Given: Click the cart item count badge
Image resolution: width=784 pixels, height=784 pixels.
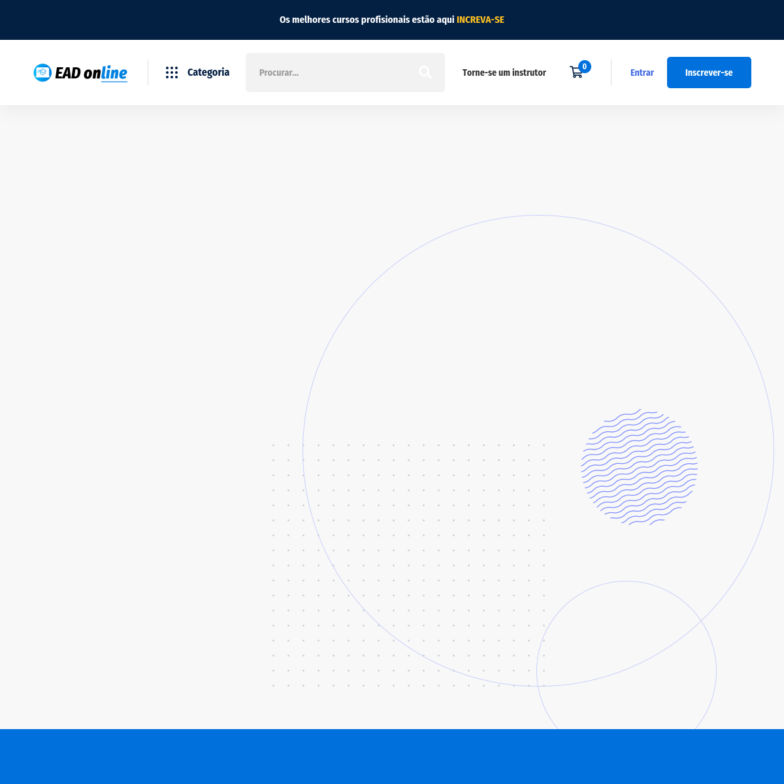Looking at the screenshot, I should point(585,67).
